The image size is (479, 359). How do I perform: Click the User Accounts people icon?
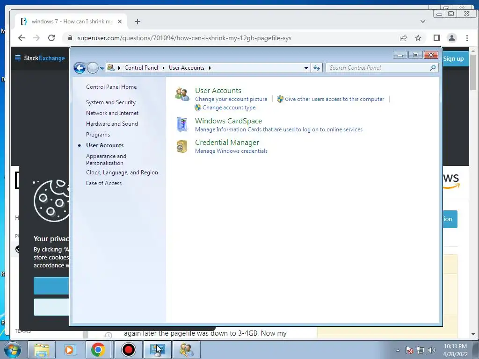point(182,94)
